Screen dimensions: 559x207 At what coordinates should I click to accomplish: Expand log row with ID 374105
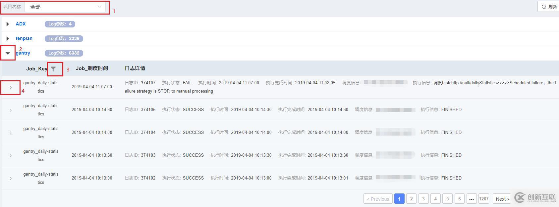click(11, 110)
